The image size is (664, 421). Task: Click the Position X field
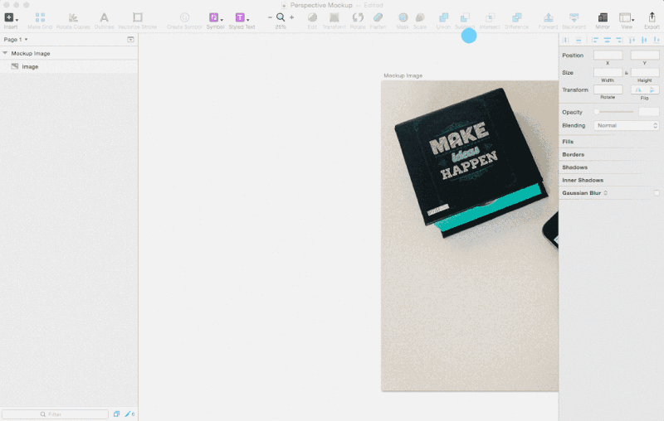click(x=608, y=55)
